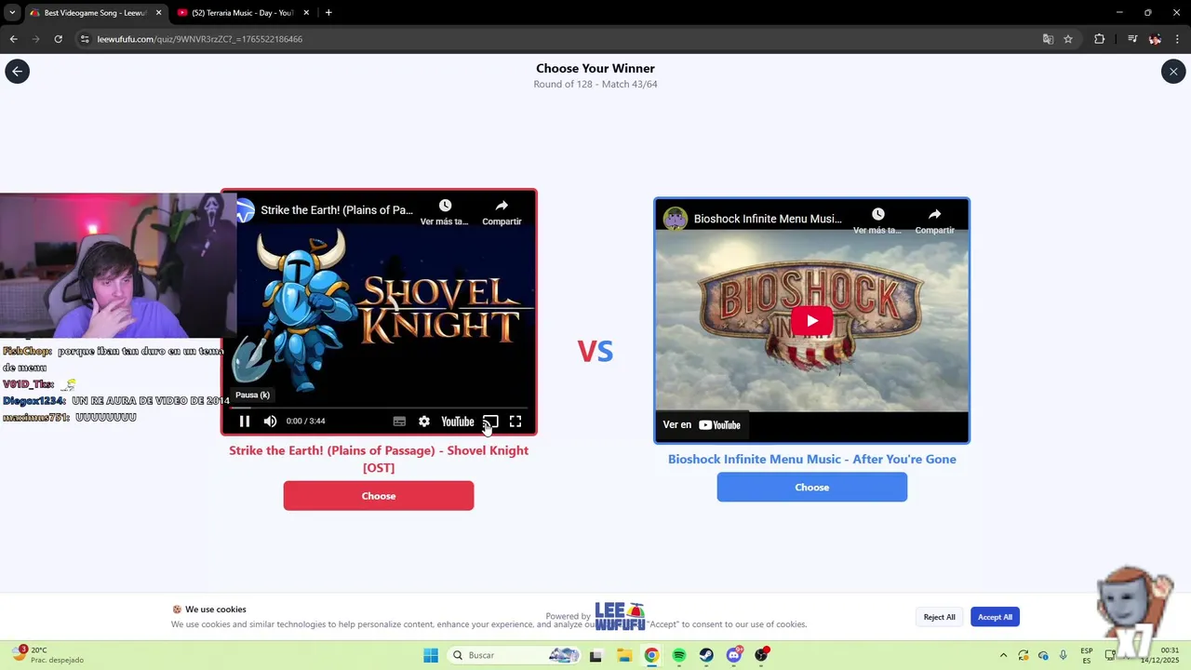Open media controls in Chrome toolbar
Screen dimensions: 1191x670
[x=1132, y=39]
